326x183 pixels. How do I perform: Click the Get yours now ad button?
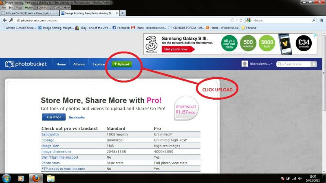click(178, 49)
